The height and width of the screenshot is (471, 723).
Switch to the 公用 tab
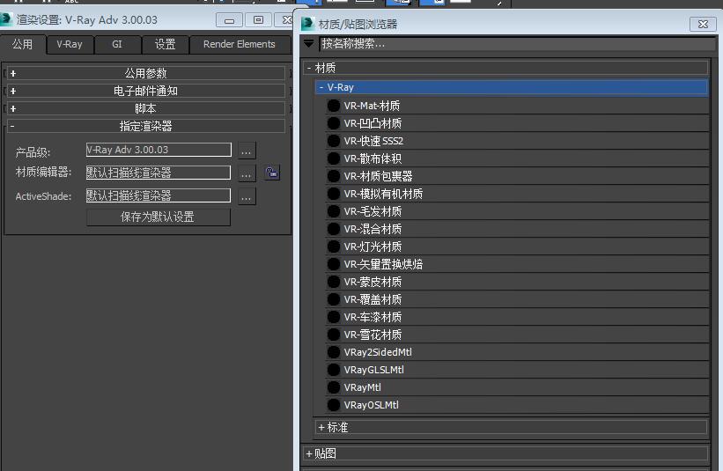coord(23,44)
